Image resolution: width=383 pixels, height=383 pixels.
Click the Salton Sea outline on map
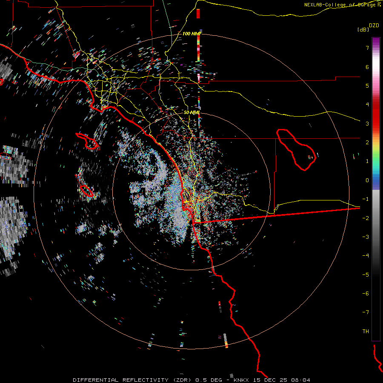[296, 150]
